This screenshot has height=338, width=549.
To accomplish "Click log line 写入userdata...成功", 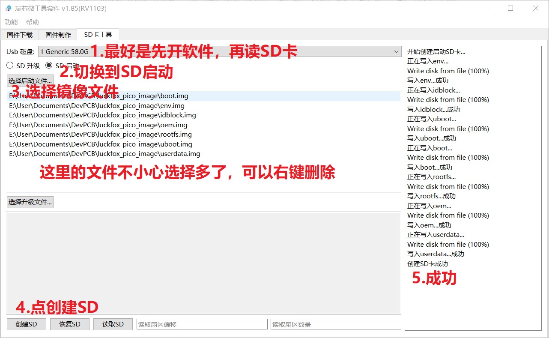I will click(436, 254).
